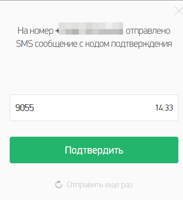Focus the confirmation code input field

pos(94,108)
